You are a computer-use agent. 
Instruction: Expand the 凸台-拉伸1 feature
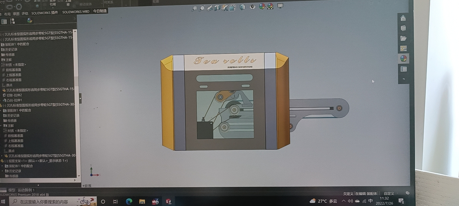click(x=14, y=100)
